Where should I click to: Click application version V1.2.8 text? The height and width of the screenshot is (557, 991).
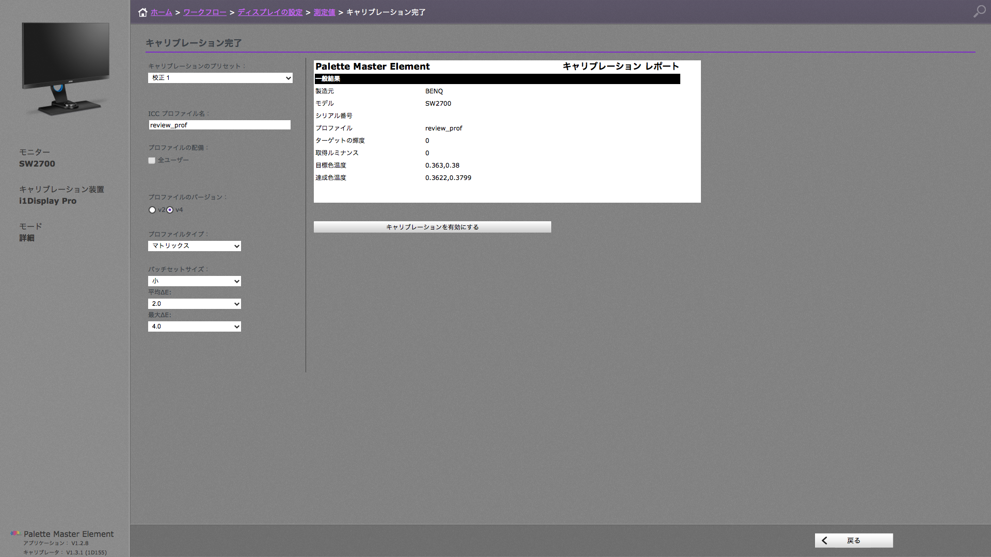[80, 543]
